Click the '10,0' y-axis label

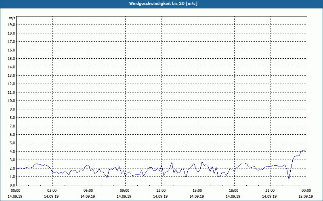click(12, 101)
